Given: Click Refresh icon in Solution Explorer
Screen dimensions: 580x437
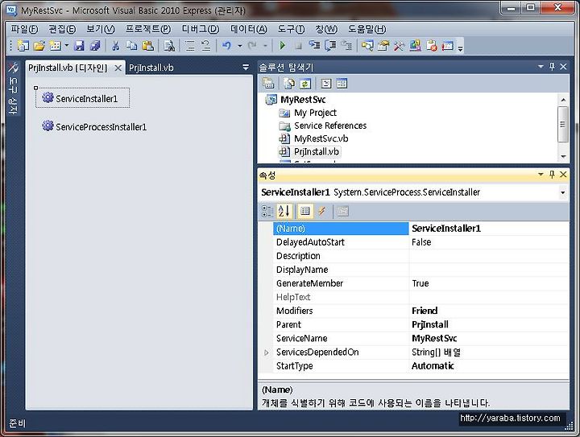Looking at the screenshot, I should click(x=305, y=84).
